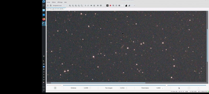This screenshot has width=209, height=94.
Task: Click the white point slider handle at far end
Action: 207,85
